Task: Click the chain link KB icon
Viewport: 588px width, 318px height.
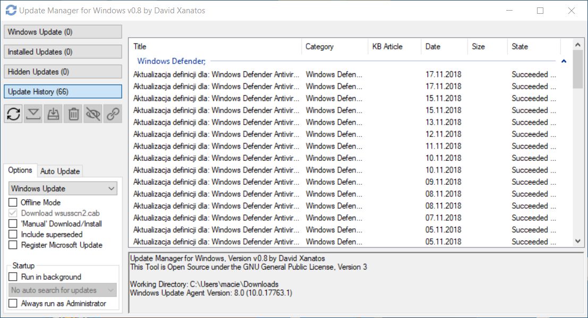Action: click(x=113, y=114)
